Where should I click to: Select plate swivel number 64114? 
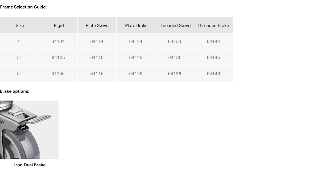tap(97, 41)
